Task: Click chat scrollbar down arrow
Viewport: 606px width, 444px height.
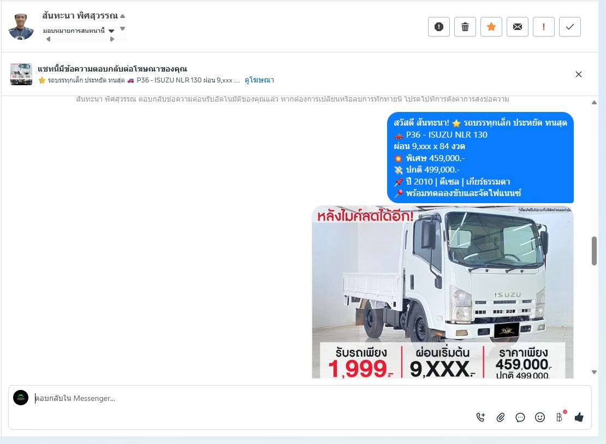Action: point(594,372)
